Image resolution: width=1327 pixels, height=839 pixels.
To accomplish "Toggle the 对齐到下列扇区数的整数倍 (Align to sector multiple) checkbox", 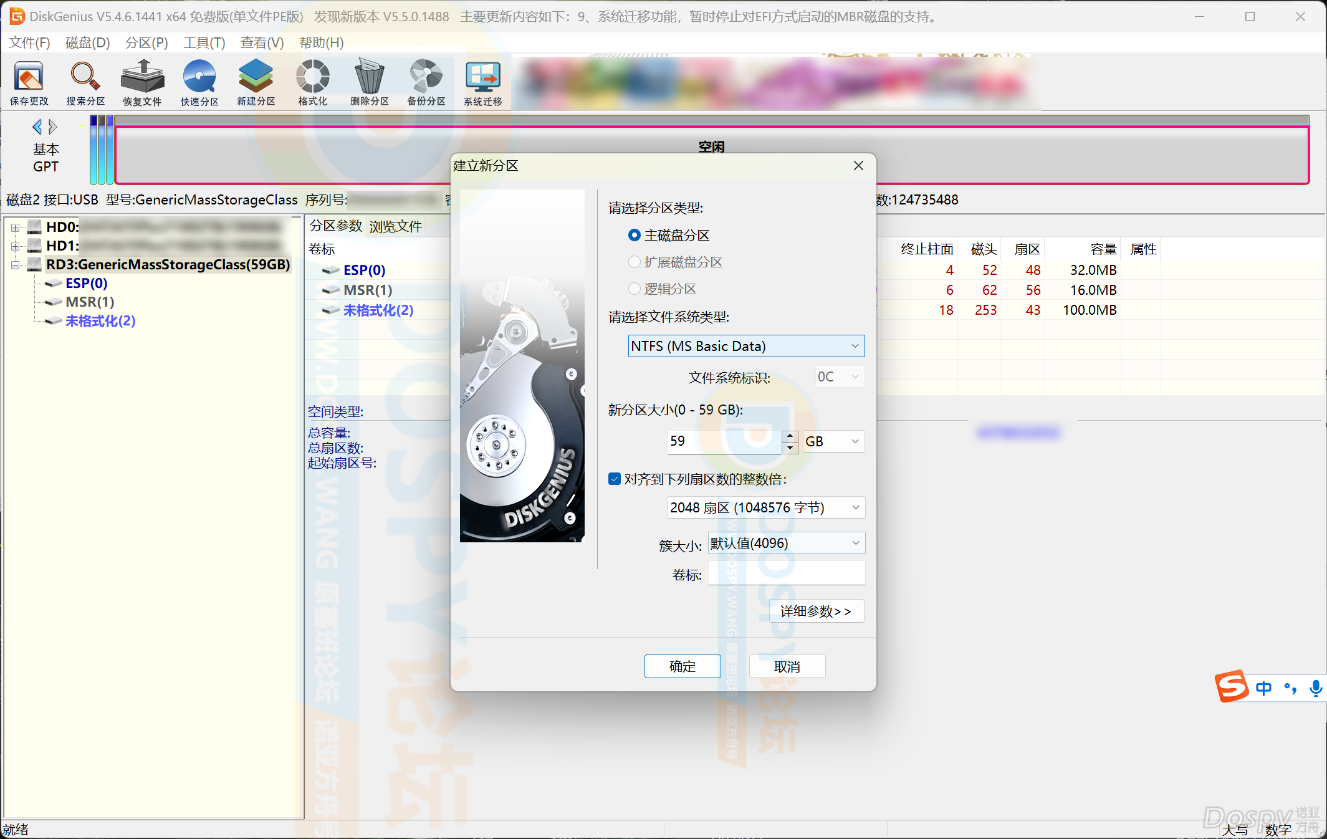I will 615,479.
